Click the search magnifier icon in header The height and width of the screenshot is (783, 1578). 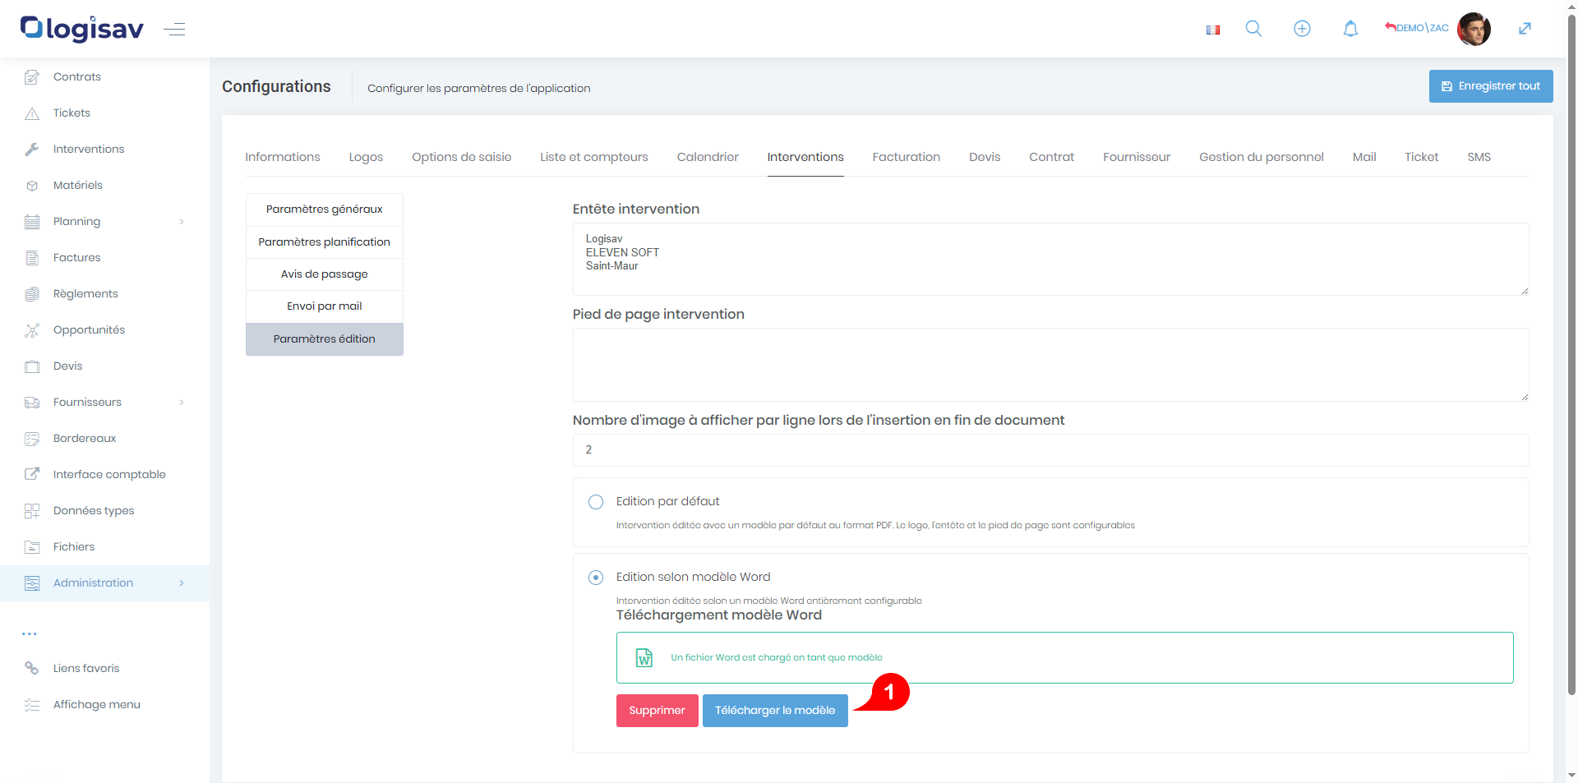click(x=1253, y=29)
